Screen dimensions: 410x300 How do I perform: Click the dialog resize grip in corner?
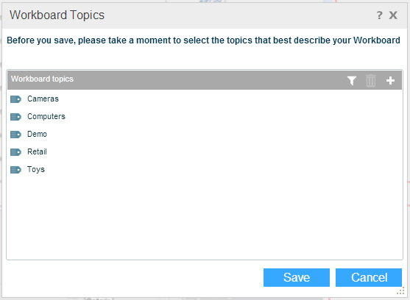pyautogui.click(x=400, y=291)
